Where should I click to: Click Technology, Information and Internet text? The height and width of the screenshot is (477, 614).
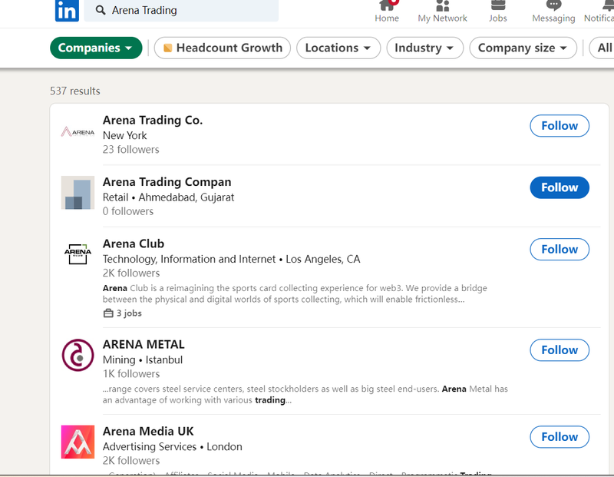pos(189,259)
